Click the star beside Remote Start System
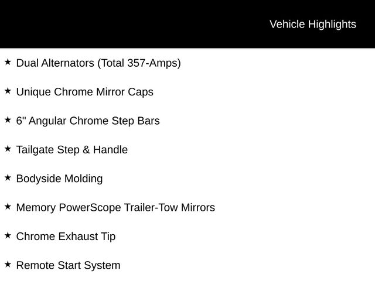The width and height of the screenshot is (375, 281). (x=8, y=265)
